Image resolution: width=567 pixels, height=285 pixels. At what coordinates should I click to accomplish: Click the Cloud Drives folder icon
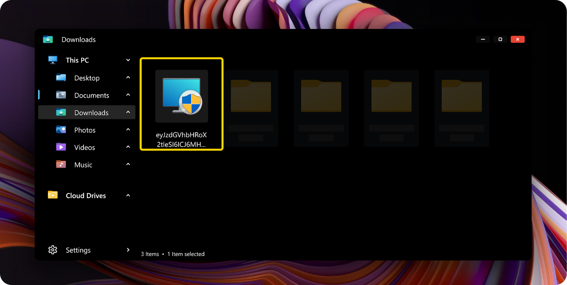(53, 195)
